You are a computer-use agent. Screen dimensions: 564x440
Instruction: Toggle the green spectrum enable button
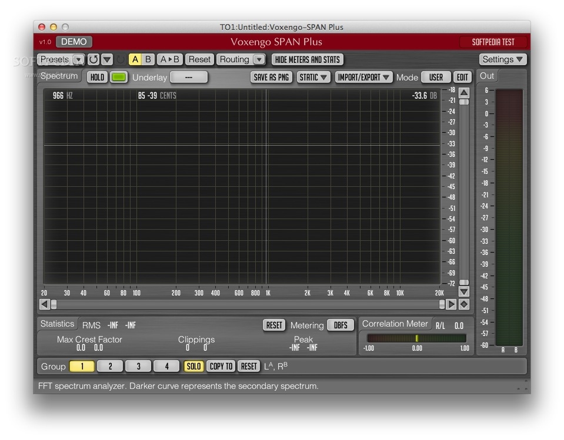(x=119, y=77)
